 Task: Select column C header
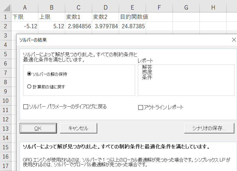[x=78, y=8]
